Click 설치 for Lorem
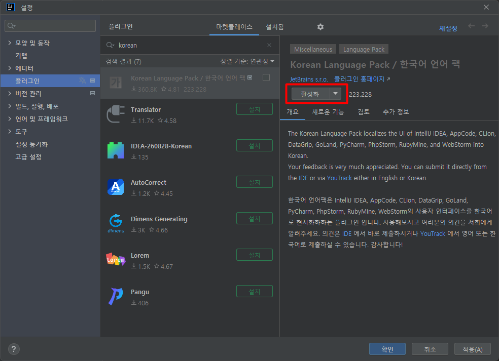This screenshot has width=499, height=361. point(255,255)
